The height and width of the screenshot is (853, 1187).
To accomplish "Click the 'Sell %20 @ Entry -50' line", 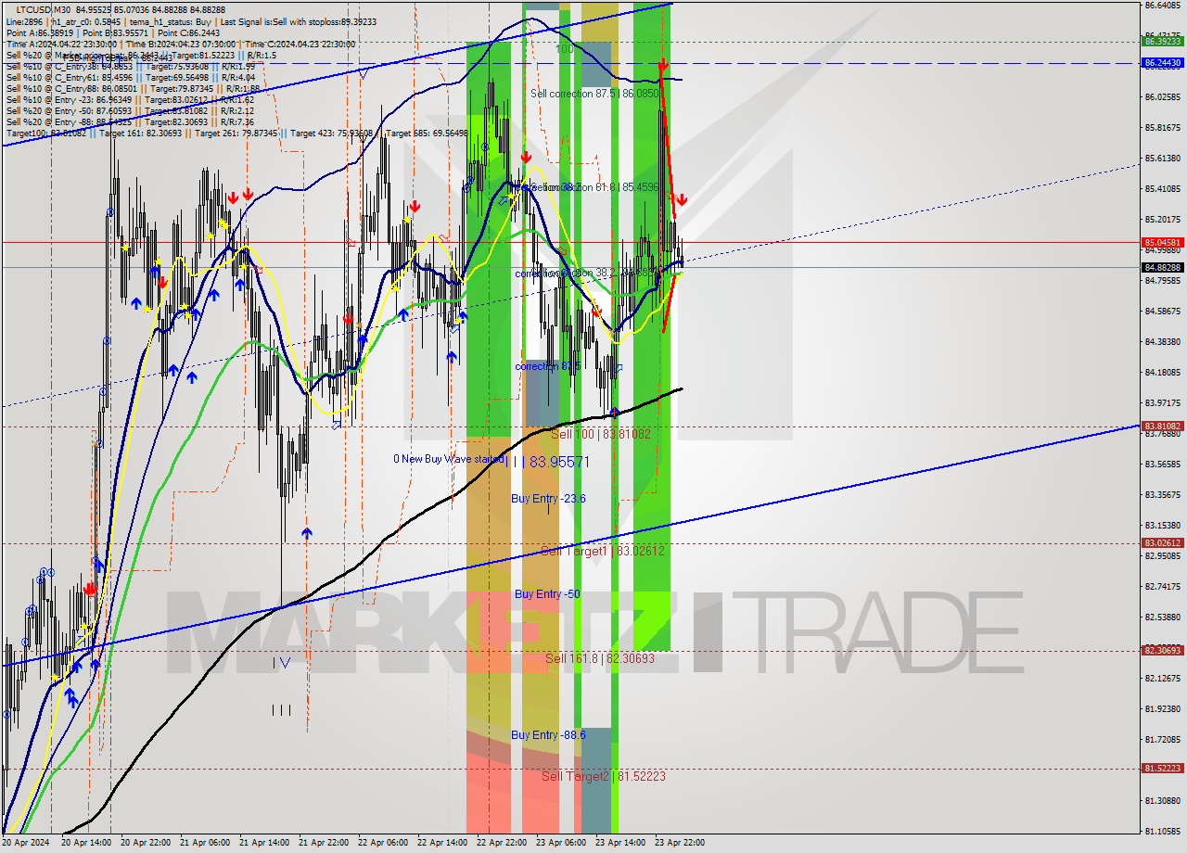I will 130,110.
